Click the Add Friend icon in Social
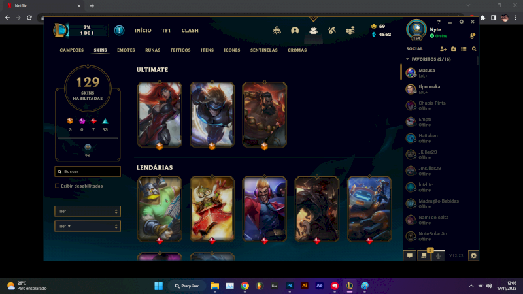Viewport: 523px width, 294px height. click(443, 49)
